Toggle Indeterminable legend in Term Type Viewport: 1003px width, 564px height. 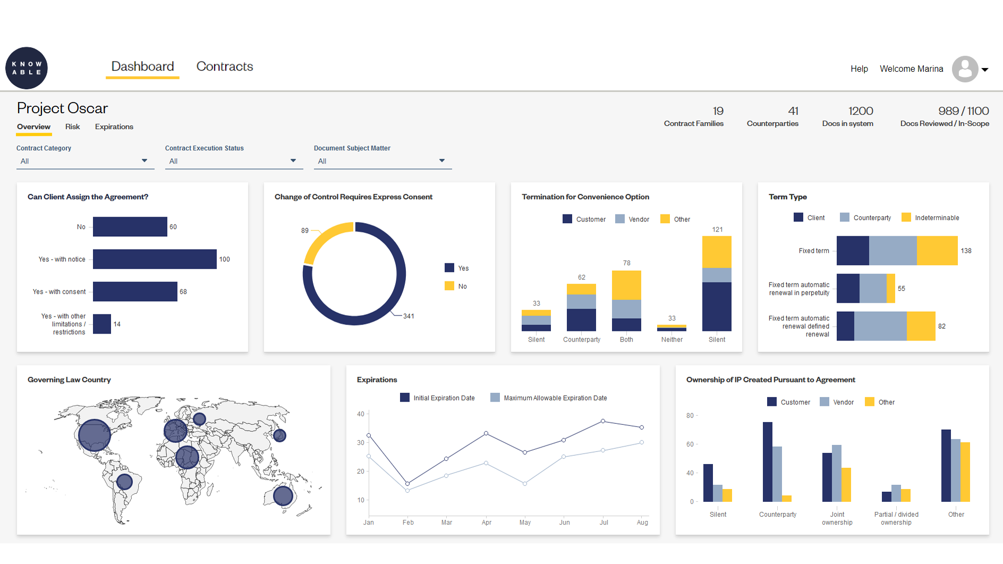click(x=906, y=217)
